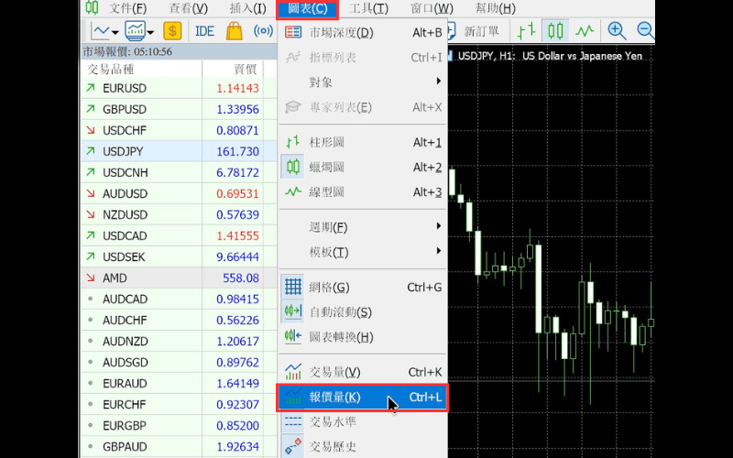Toggle 交易歷史 trade history
733x458 pixels.
click(x=363, y=447)
